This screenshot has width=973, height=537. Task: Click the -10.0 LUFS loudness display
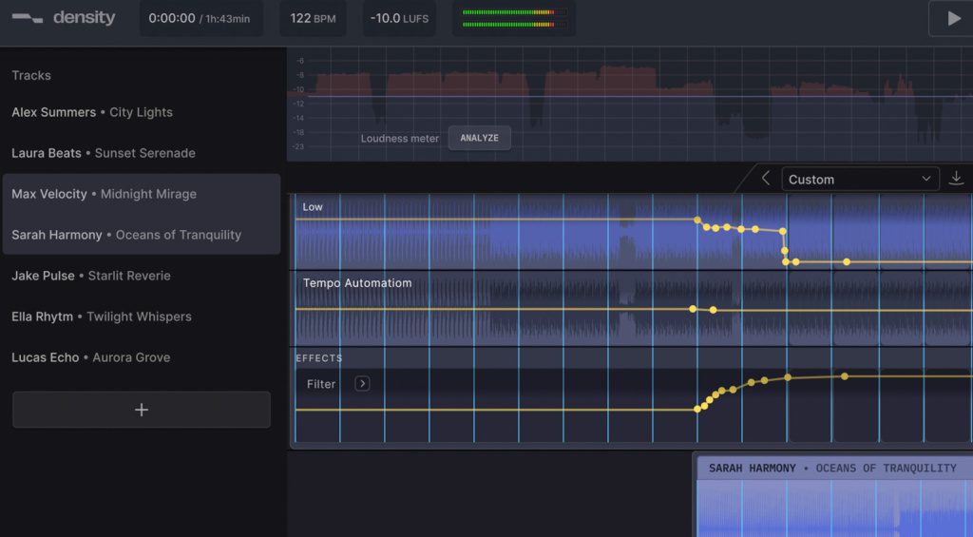(399, 18)
